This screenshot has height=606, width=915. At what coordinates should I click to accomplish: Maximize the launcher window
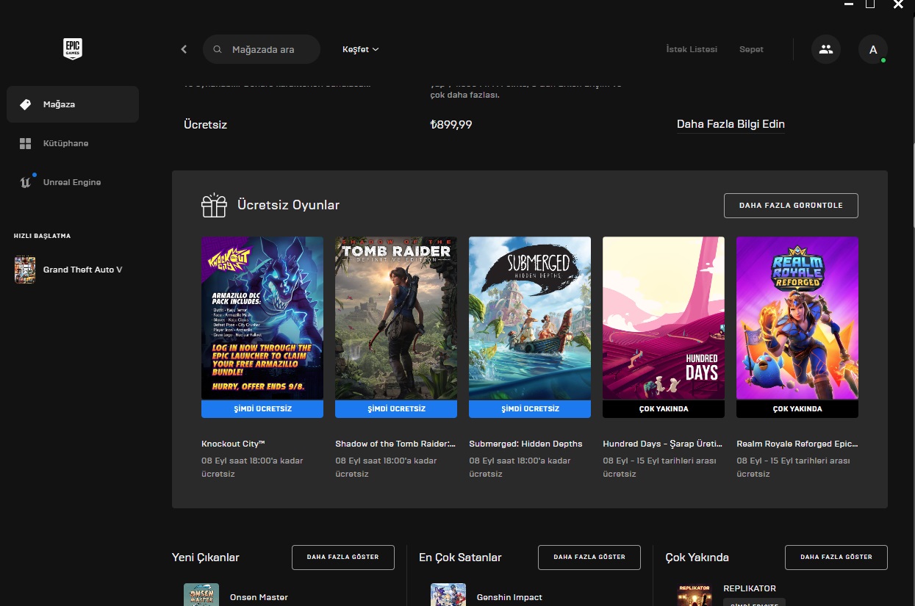pos(870,4)
